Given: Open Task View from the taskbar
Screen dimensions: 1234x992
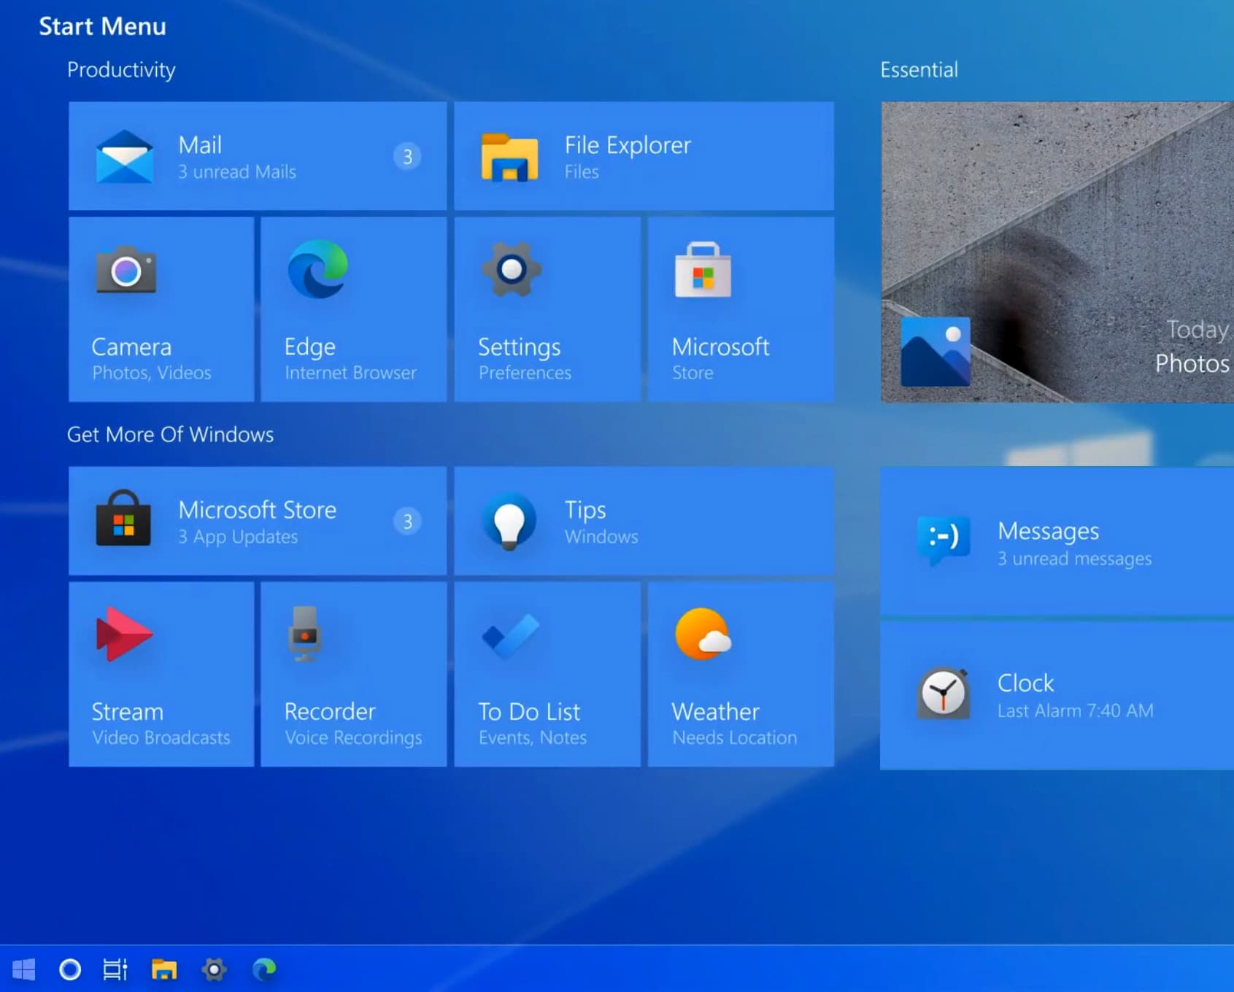Looking at the screenshot, I should point(115,969).
